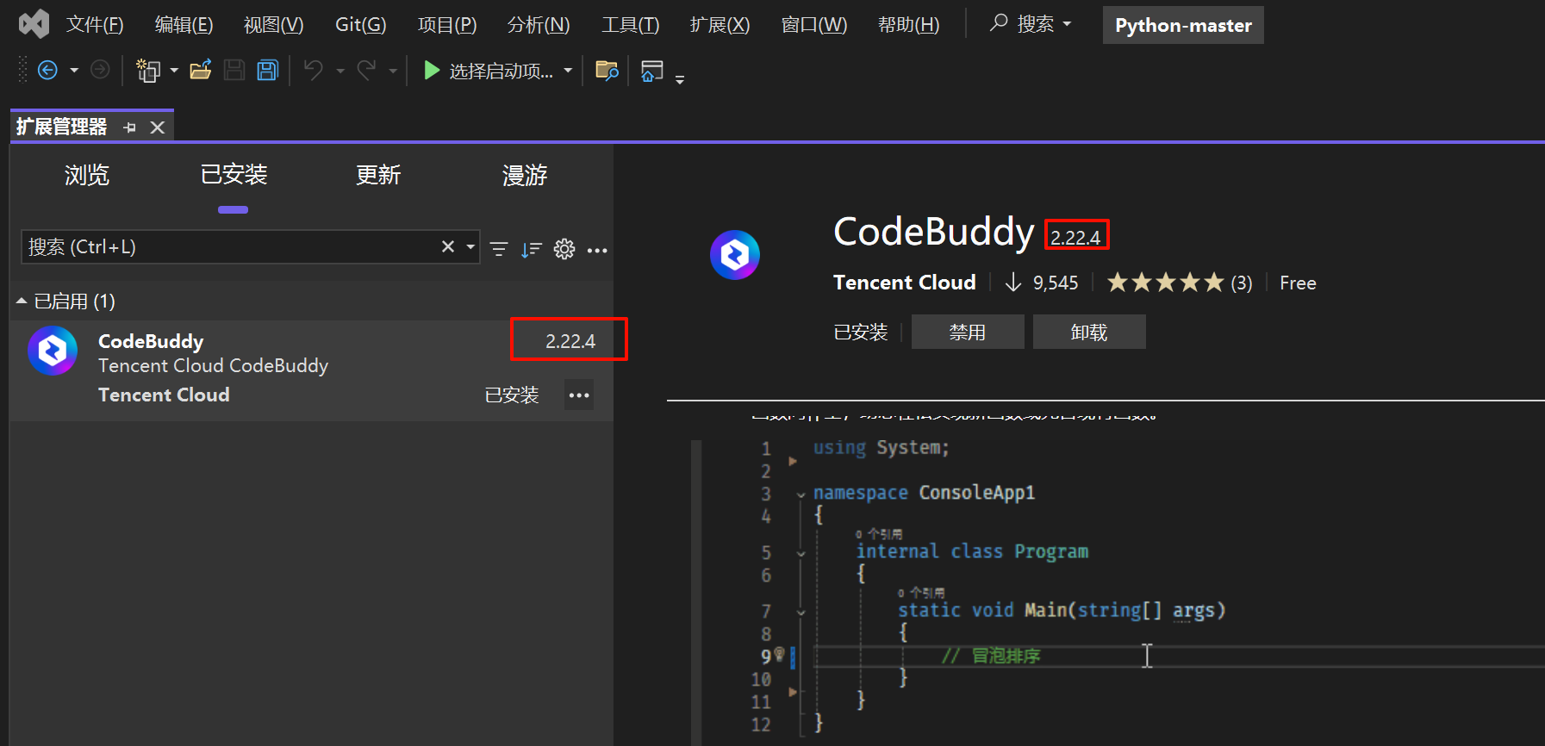Open the 扩展(X) menu
This screenshot has width=1545, height=746.
click(720, 25)
